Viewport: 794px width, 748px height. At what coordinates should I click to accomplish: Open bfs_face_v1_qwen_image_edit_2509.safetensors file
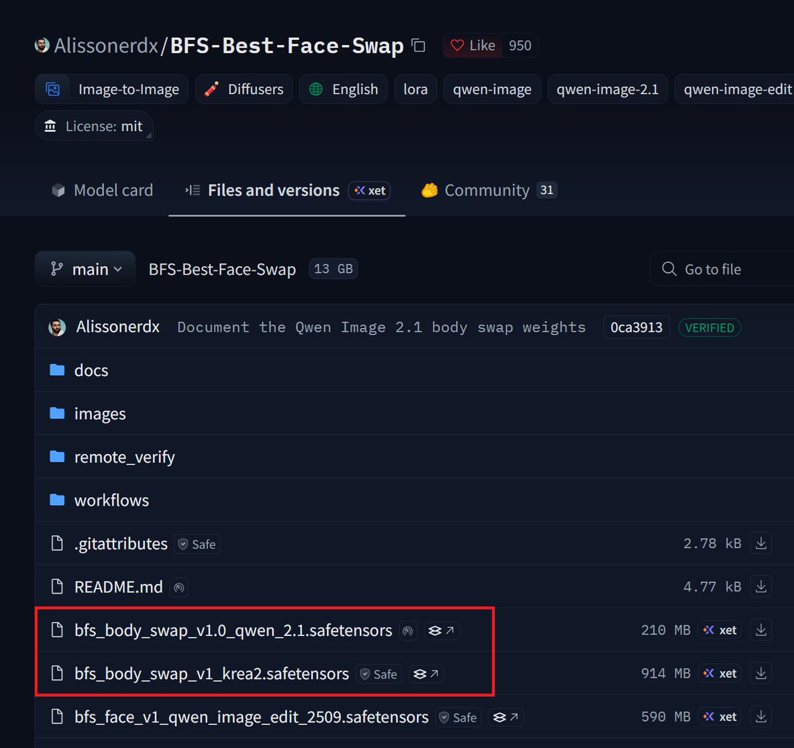[x=251, y=717]
